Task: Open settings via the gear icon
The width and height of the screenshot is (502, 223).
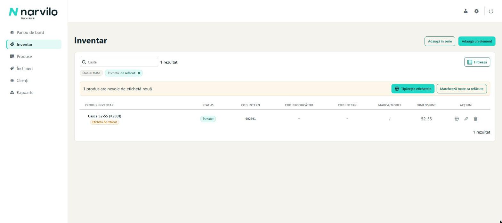Action: (476, 11)
